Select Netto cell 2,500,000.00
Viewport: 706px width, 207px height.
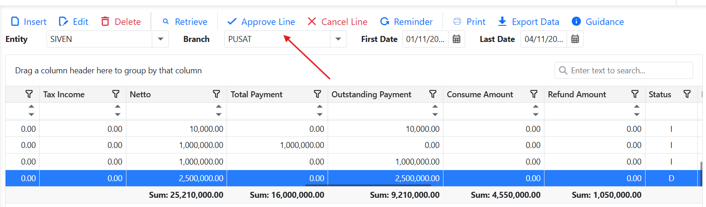click(x=176, y=178)
